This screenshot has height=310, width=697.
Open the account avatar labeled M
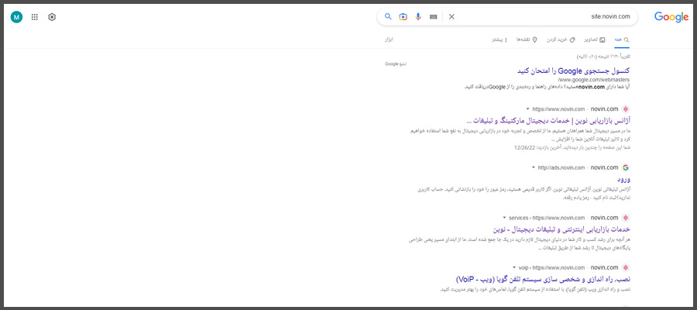point(16,17)
